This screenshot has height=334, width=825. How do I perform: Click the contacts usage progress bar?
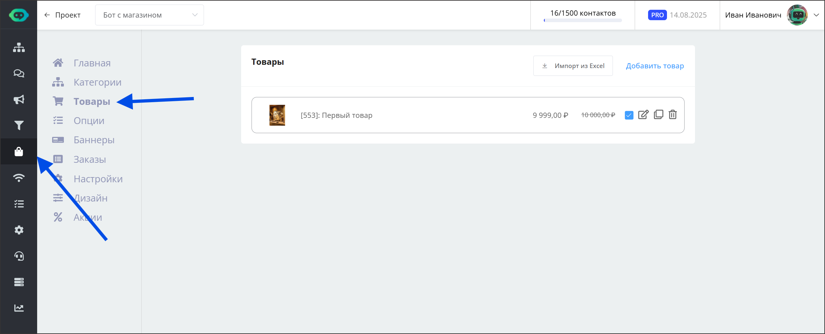(x=583, y=21)
